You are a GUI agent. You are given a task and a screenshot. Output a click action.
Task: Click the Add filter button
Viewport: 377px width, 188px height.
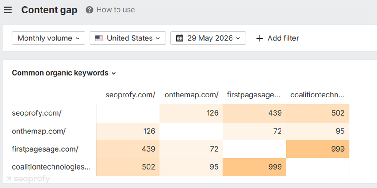pos(278,38)
